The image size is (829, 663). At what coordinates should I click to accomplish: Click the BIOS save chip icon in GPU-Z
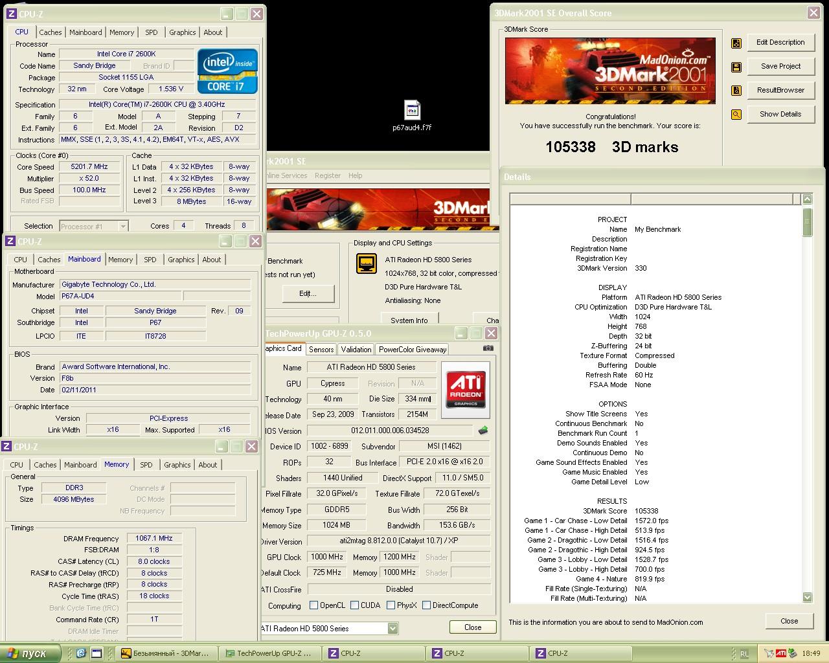483,430
